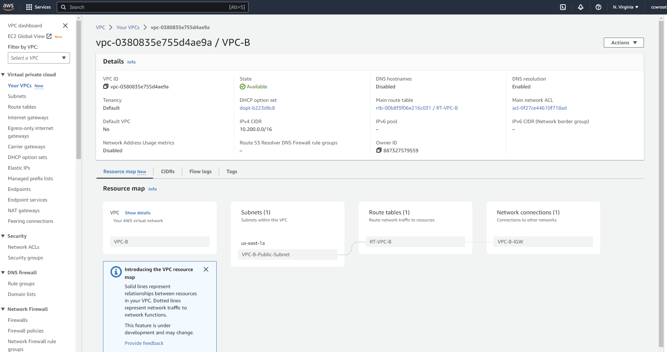Open Network ACLs in sidebar

point(23,247)
